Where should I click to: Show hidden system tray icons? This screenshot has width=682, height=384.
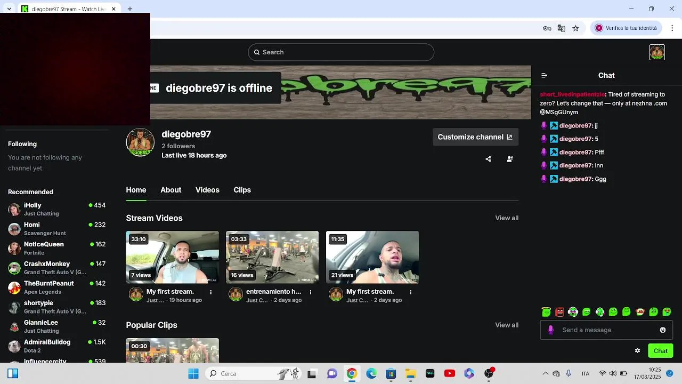point(545,374)
